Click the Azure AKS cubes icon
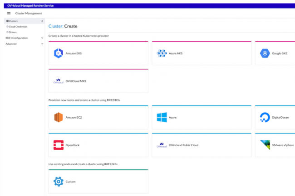 point(162,53)
